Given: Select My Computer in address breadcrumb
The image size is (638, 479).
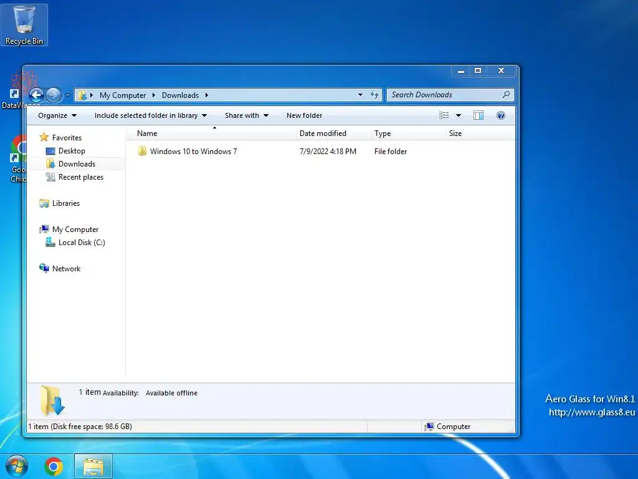Looking at the screenshot, I should [x=123, y=95].
